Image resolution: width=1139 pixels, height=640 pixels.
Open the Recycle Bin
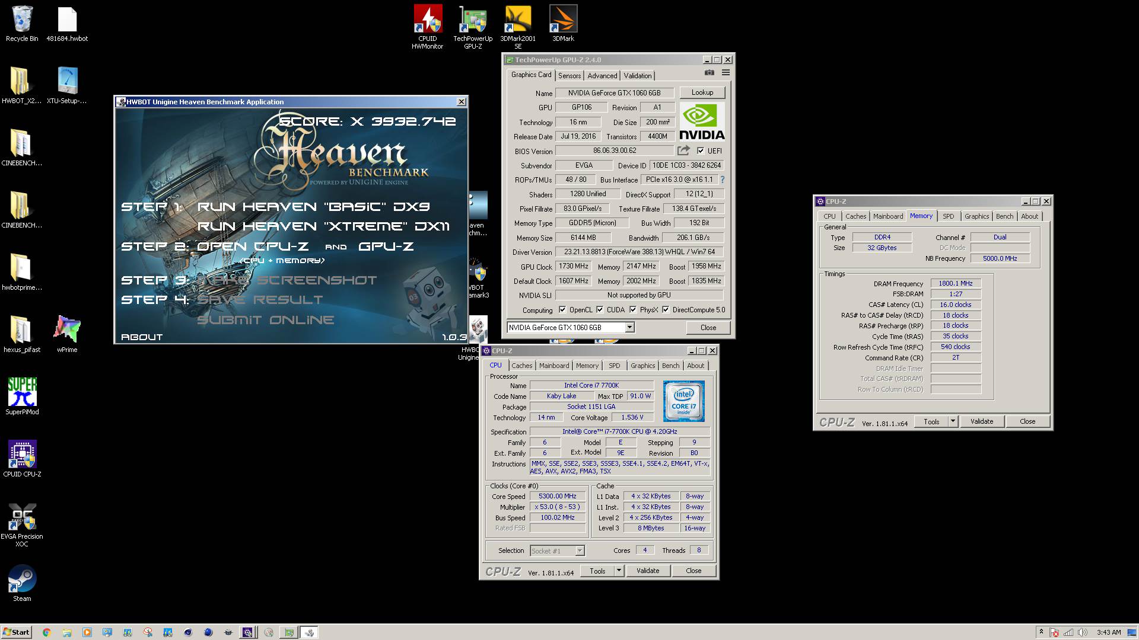click(x=22, y=24)
